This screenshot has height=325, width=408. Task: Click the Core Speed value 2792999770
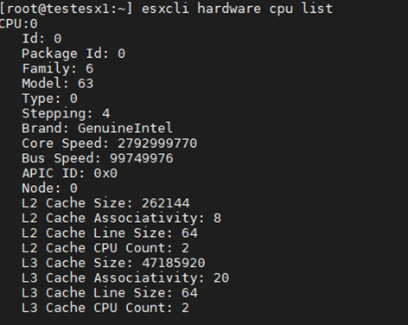(157, 143)
